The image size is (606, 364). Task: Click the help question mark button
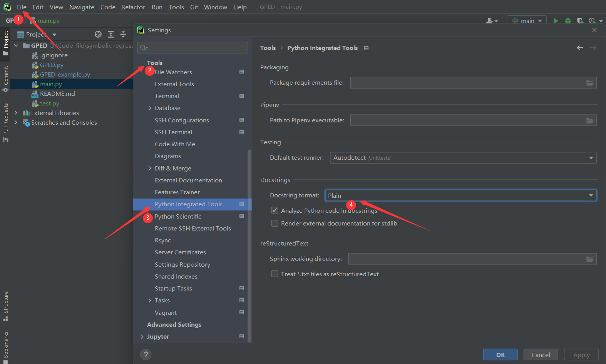click(146, 354)
